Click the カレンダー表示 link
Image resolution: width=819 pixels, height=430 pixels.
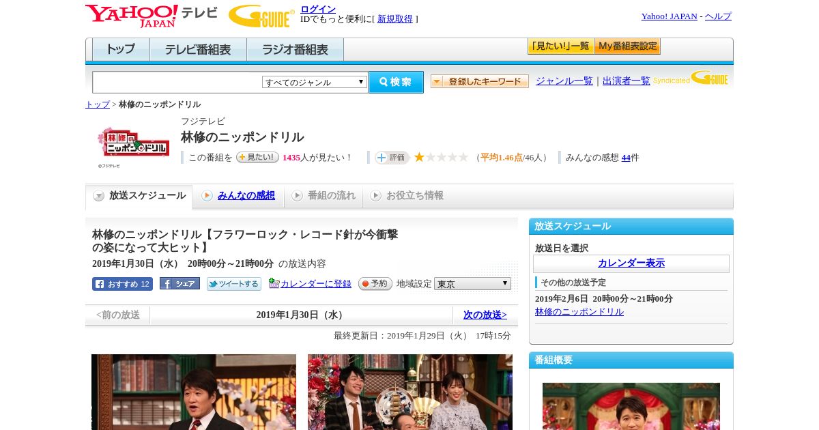pyautogui.click(x=631, y=263)
